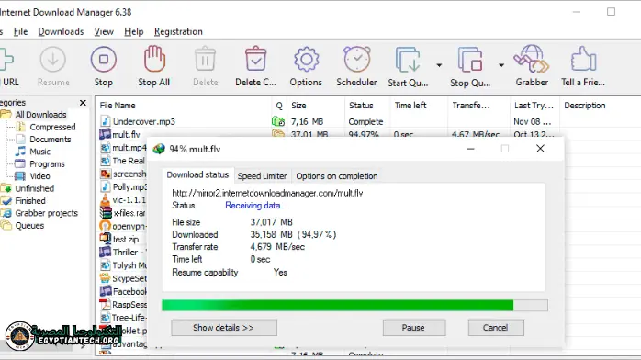Open Options gear icon
The image size is (641, 360).
tap(306, 60)
